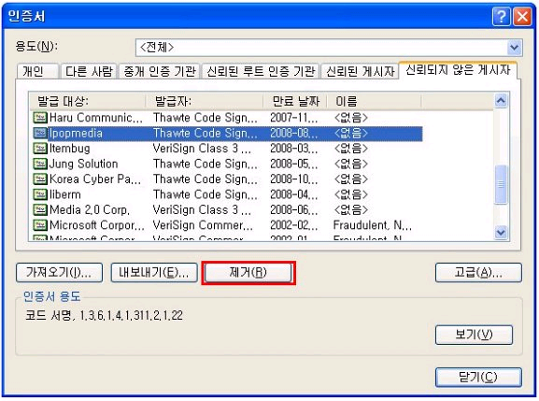Click the 2008-10... expiry date cell
539x401 pixels.
294,179
